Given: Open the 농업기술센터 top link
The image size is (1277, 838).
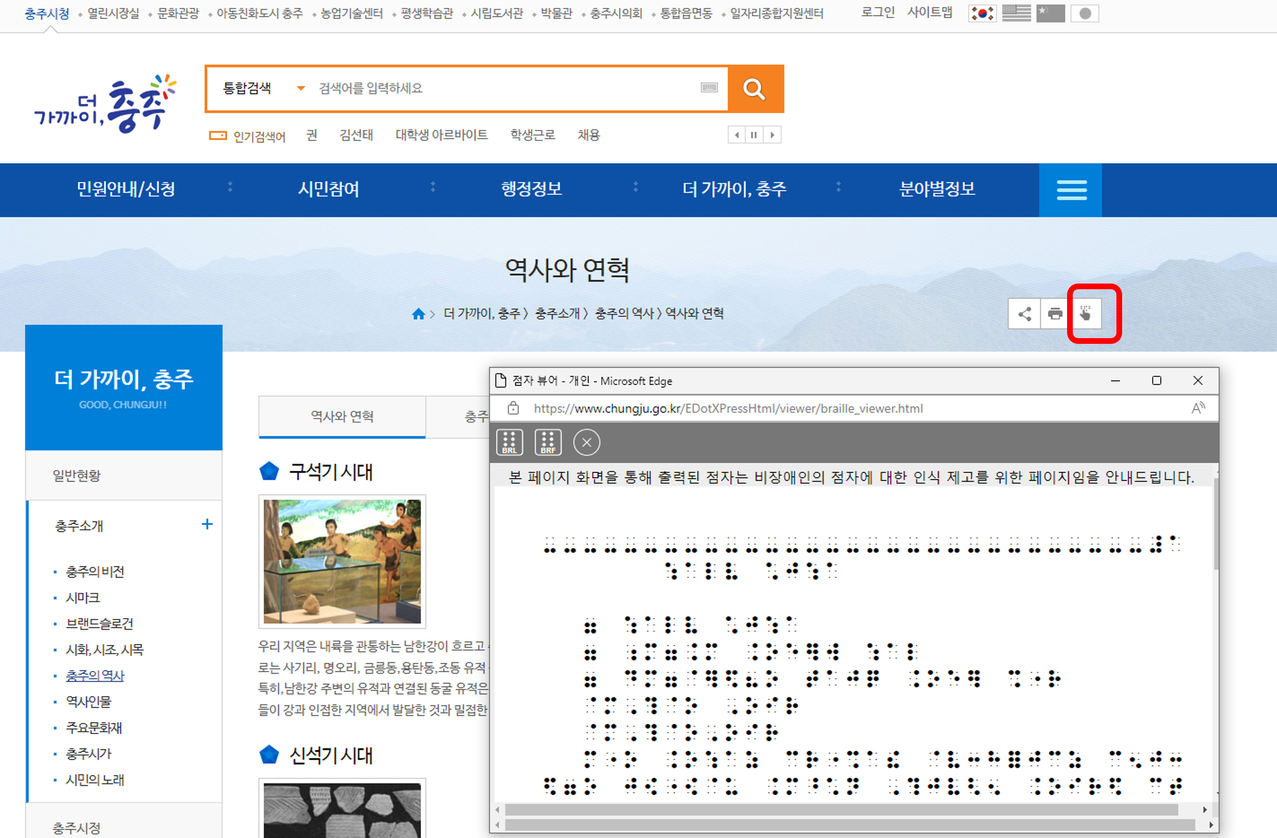Looking at the screenshot, I should 351,13.
